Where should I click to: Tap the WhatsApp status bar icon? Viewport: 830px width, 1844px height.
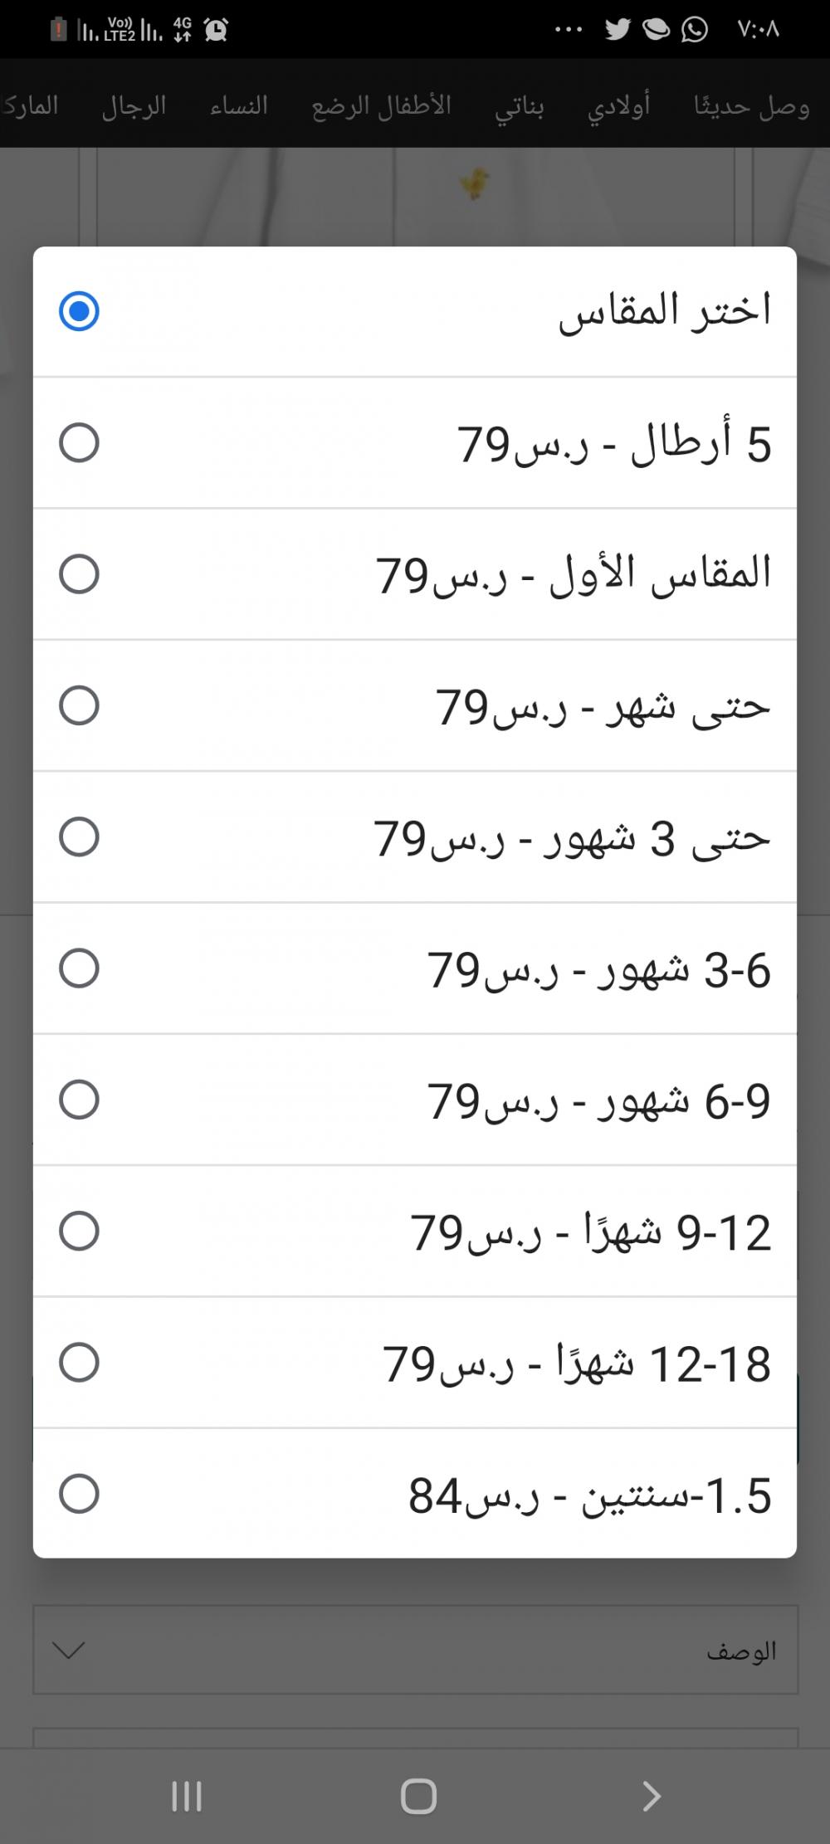point(695,30)
